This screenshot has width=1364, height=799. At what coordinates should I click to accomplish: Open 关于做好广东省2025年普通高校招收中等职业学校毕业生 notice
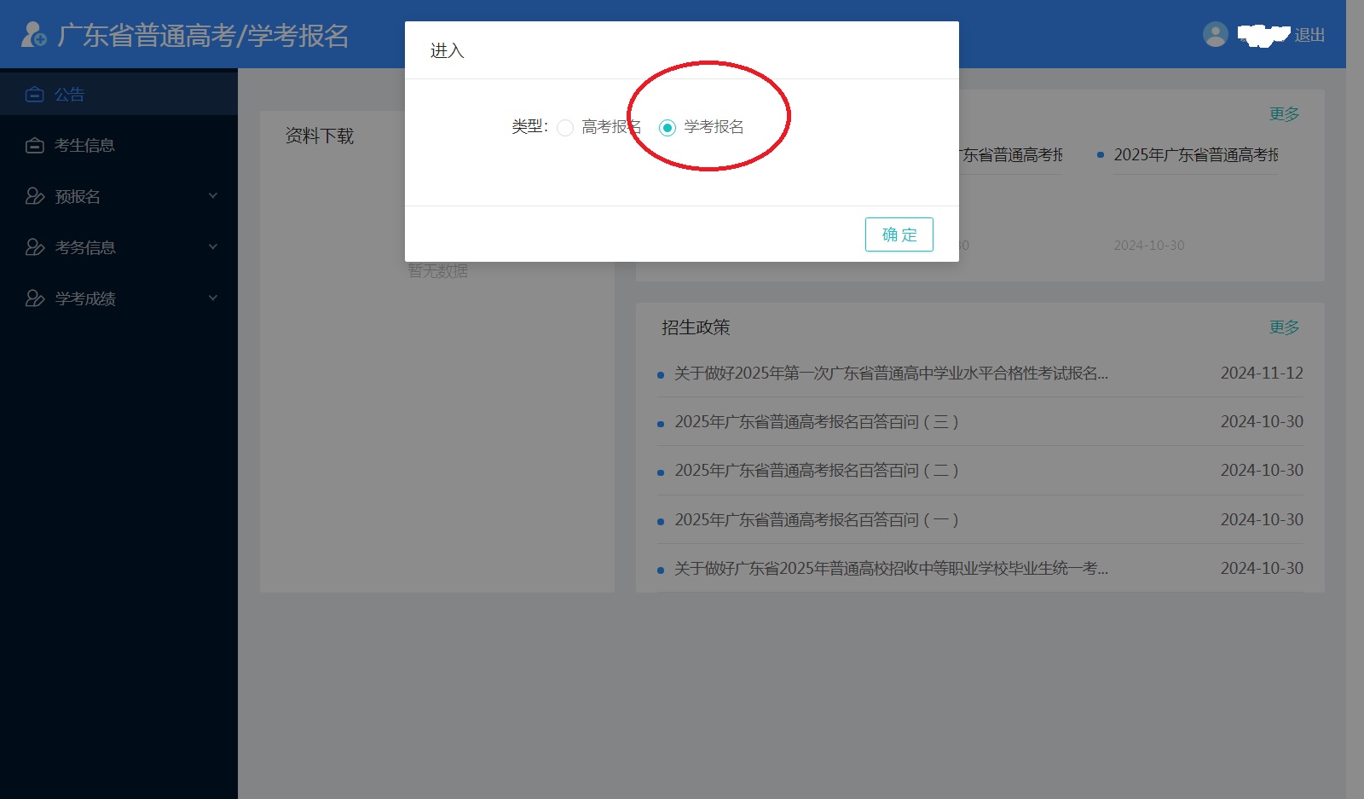click(891, 569)
